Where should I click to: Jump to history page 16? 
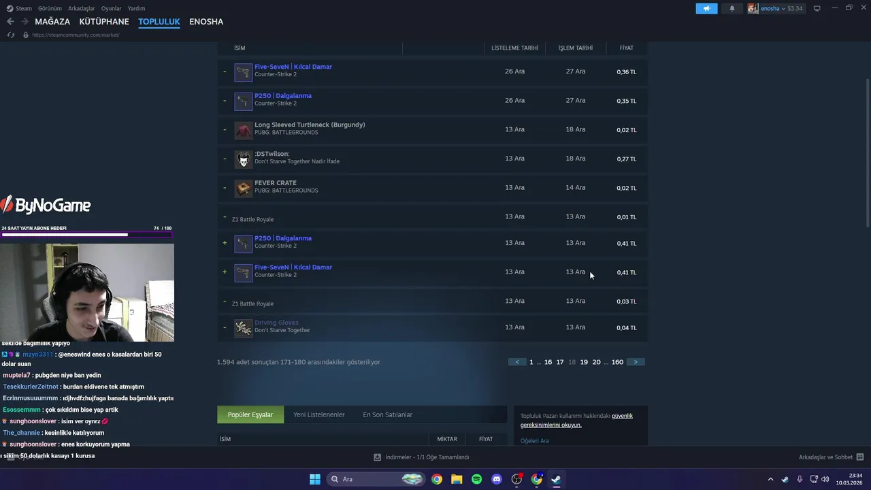click(548, 362)
